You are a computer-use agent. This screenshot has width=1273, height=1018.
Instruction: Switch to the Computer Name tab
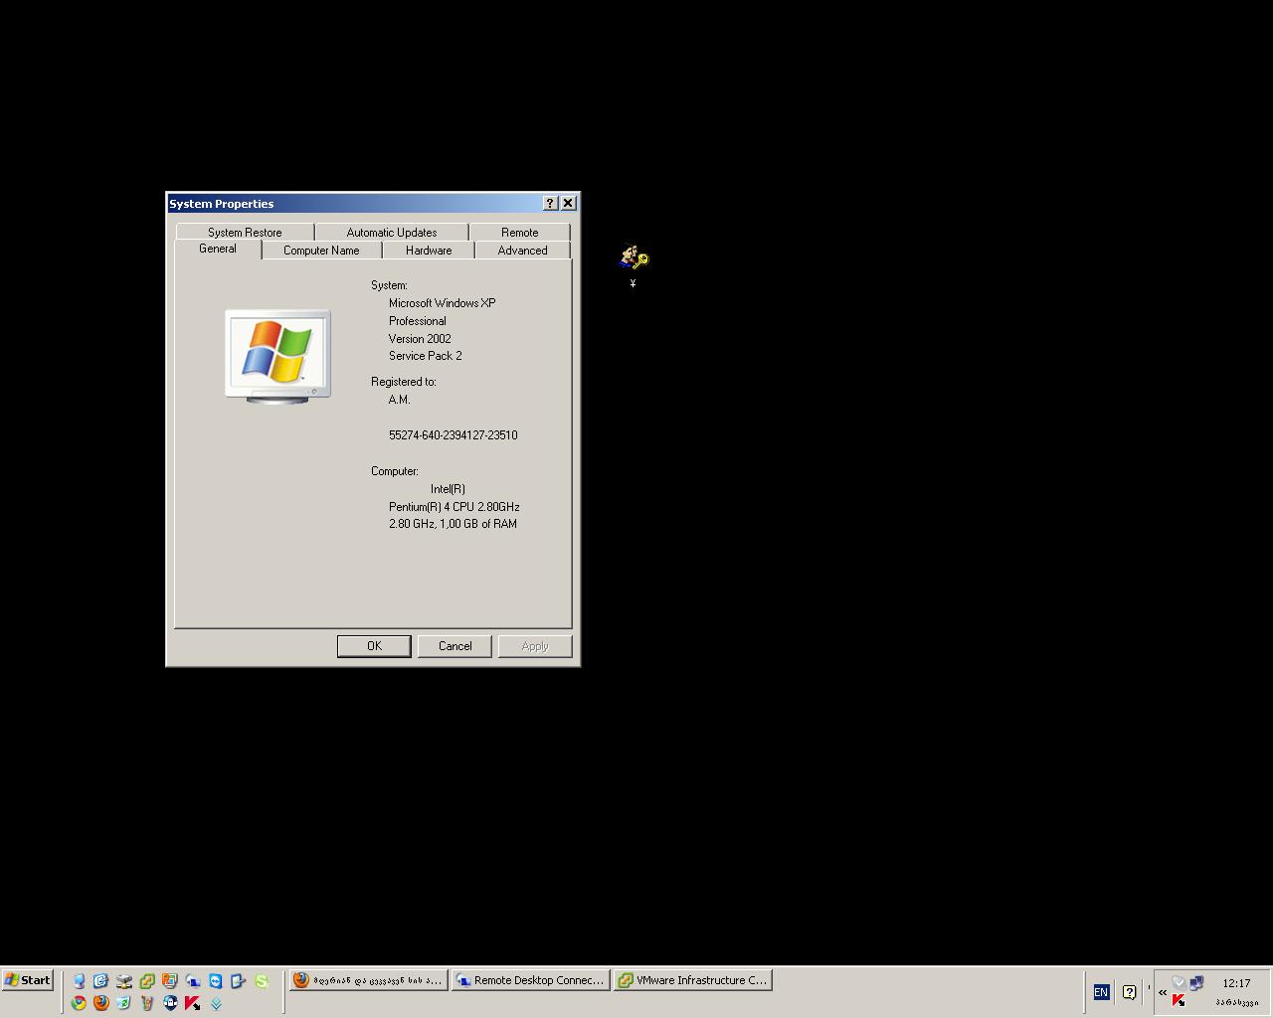pyautogui.click(x=321, y=251)
